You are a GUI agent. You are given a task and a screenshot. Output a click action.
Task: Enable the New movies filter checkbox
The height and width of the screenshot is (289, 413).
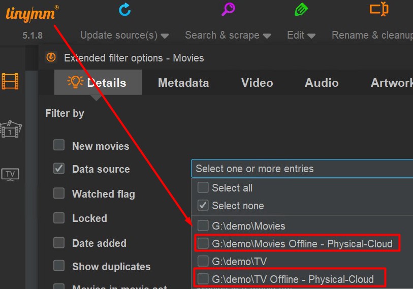pos(59,146)
